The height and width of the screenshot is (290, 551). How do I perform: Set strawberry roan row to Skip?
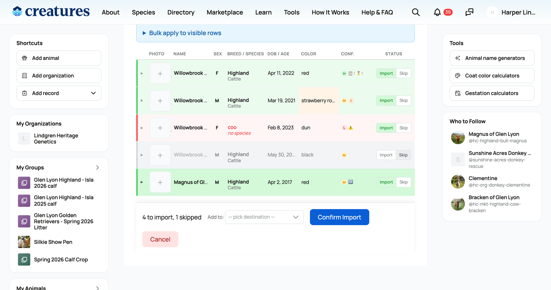click(x=404, y=101)
